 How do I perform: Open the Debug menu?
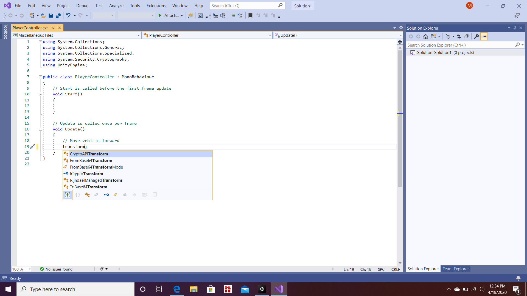pos(82,5)
